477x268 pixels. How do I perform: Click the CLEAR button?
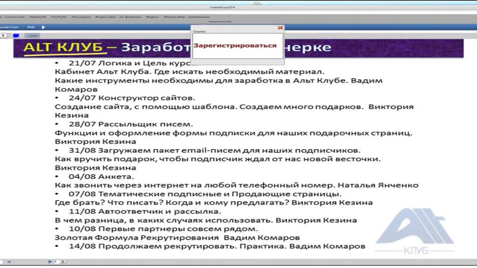pos(32,35)
